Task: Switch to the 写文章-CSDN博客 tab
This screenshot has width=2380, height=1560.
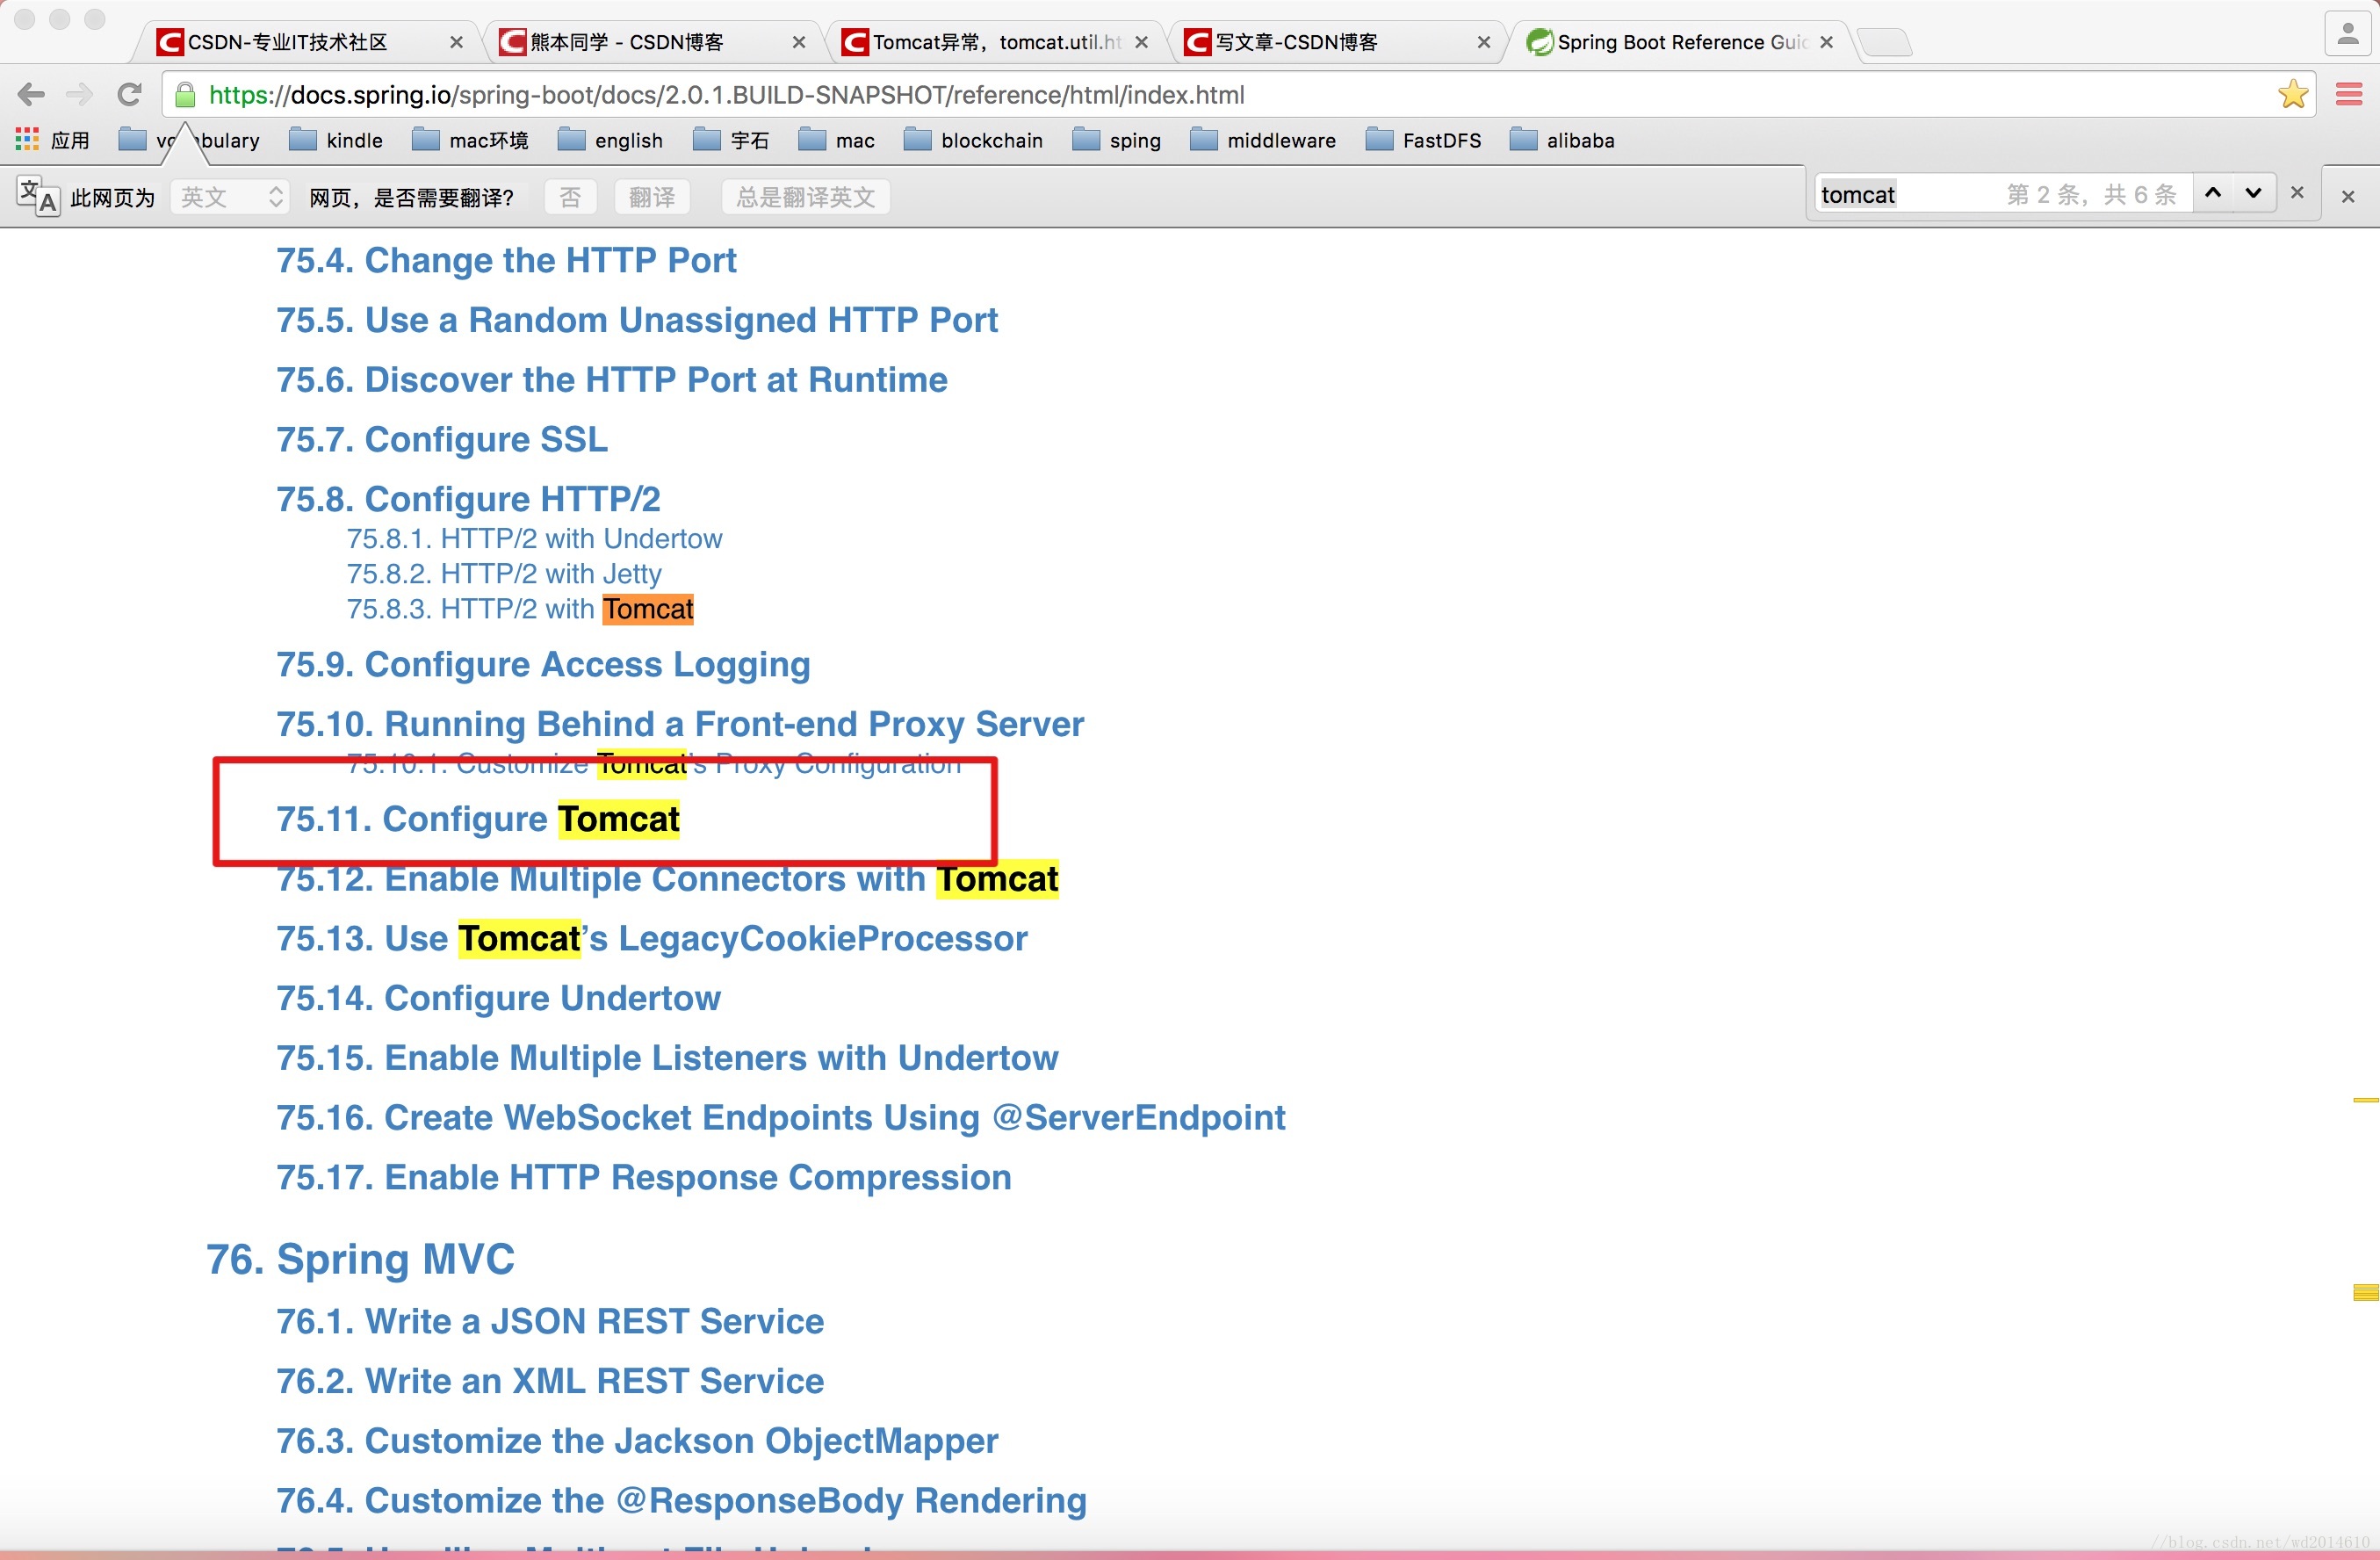Action: coord(1296,42)
